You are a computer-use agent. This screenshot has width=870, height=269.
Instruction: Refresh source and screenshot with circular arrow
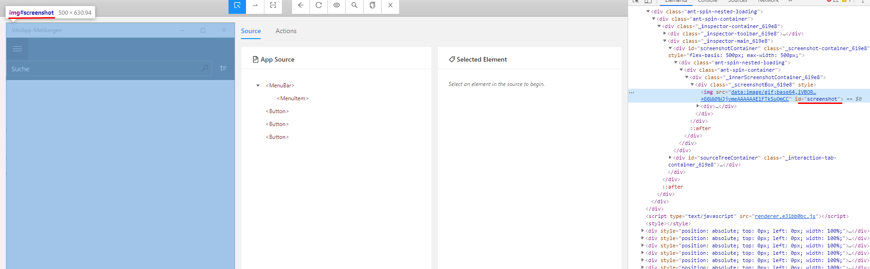tap(319, 6)
